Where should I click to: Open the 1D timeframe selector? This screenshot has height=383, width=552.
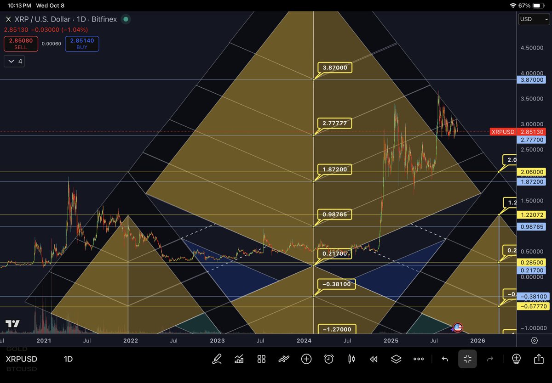click(68, 359)
